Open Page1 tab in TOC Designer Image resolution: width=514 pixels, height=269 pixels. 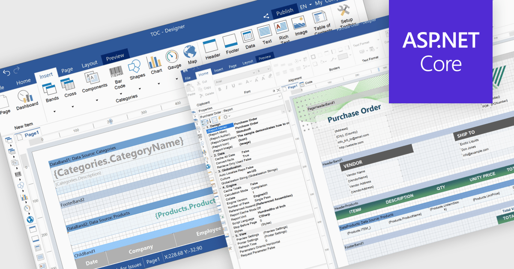[29, 134]
